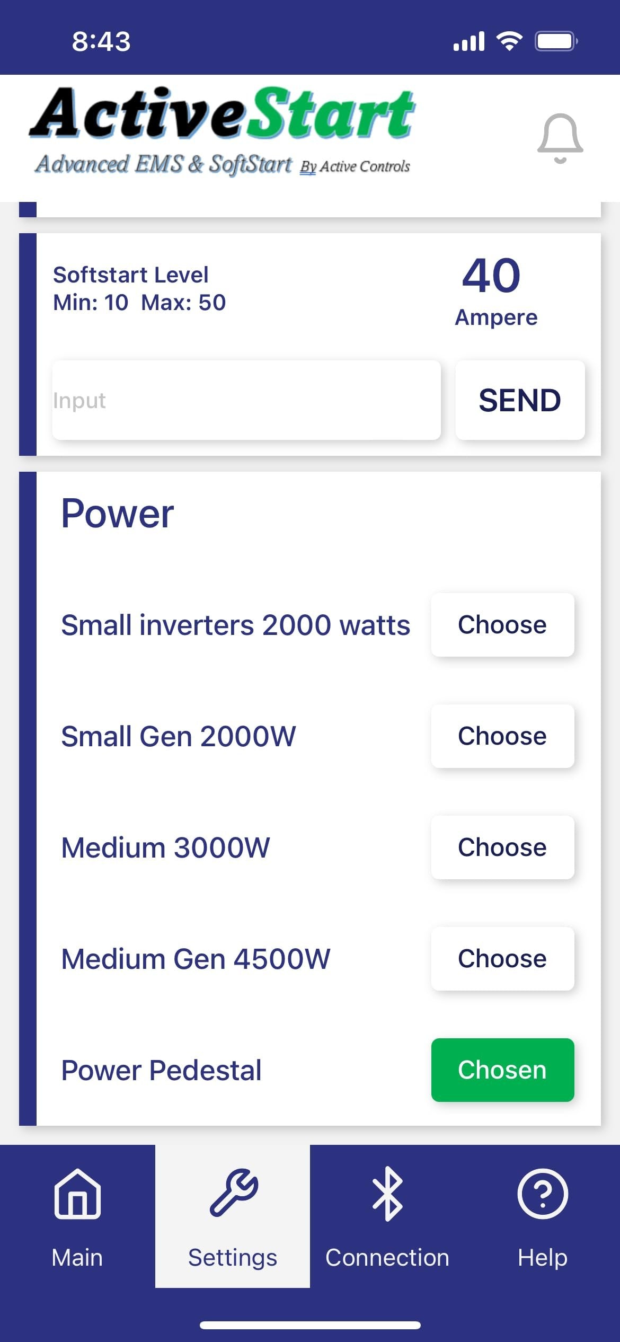620x1342 pixels.
Task: Tap the Bluetooth Connection icon
Action: (387, 1194)
